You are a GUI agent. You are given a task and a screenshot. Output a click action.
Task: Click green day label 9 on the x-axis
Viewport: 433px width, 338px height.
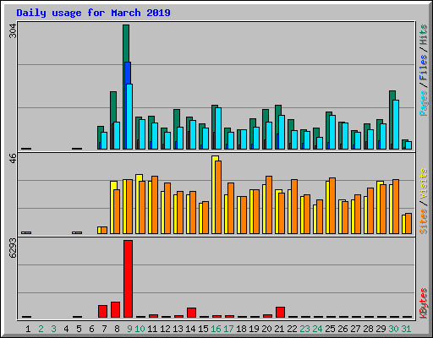pyautogui.click(x=129, y=329)
